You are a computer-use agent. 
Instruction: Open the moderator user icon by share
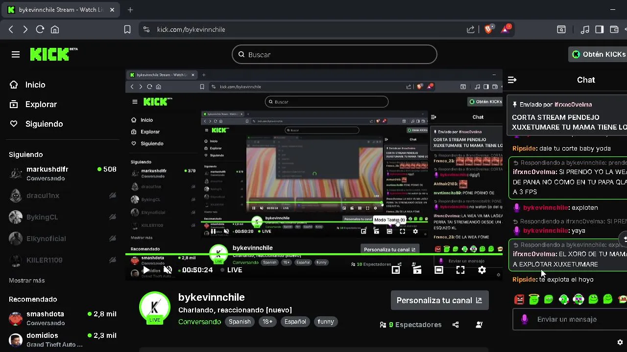click(479, 325)
